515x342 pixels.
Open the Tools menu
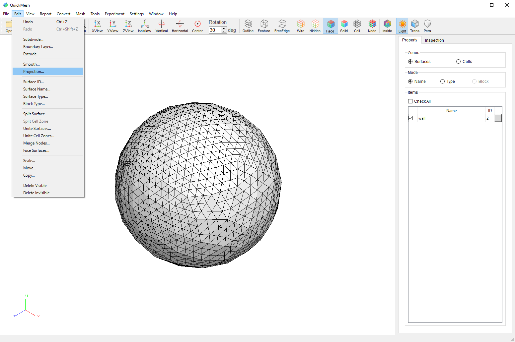tap(95, 14)
